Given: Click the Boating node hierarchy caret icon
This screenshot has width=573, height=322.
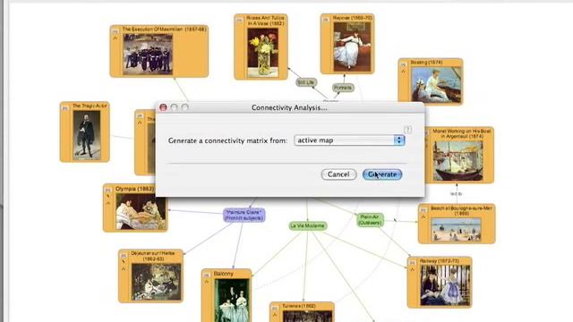Looking at the screenshot, I should tap(404, 72).
